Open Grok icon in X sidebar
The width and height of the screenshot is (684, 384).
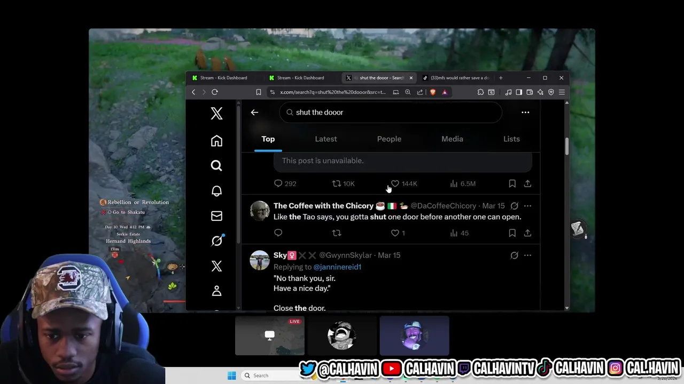coord(216,241)
